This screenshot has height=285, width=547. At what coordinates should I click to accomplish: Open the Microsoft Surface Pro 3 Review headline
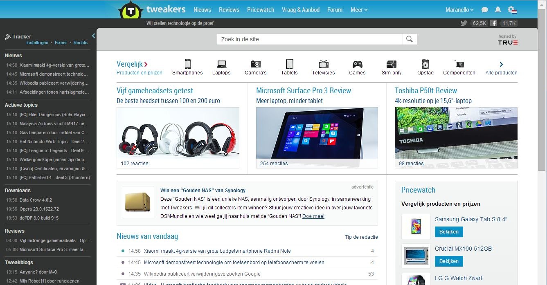[304, 91]
